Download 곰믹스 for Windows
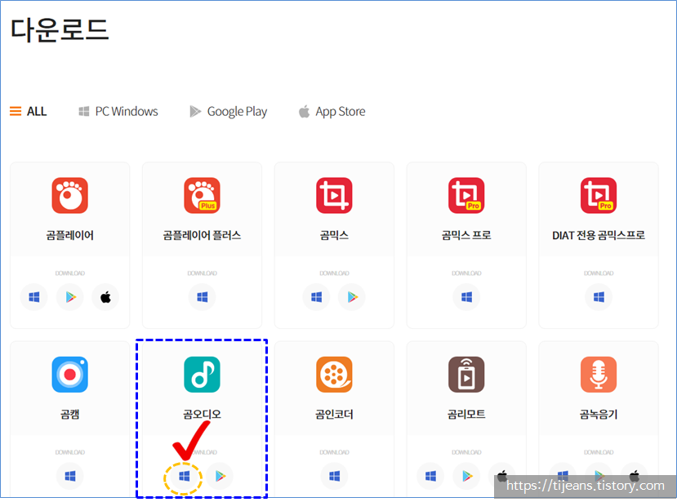 (317, 297)
